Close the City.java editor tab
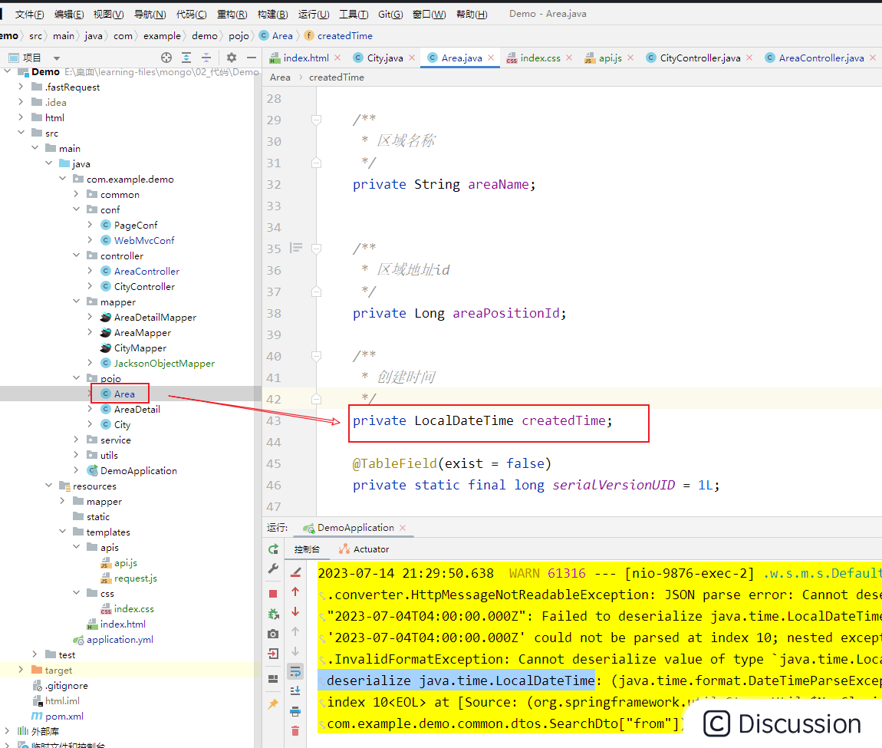Viewport: 882px width, 748px height. (412, 58)
